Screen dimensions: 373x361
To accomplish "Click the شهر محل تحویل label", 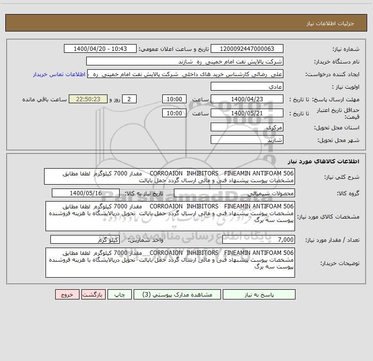I will pyautogui.click(x=338, y=140).
